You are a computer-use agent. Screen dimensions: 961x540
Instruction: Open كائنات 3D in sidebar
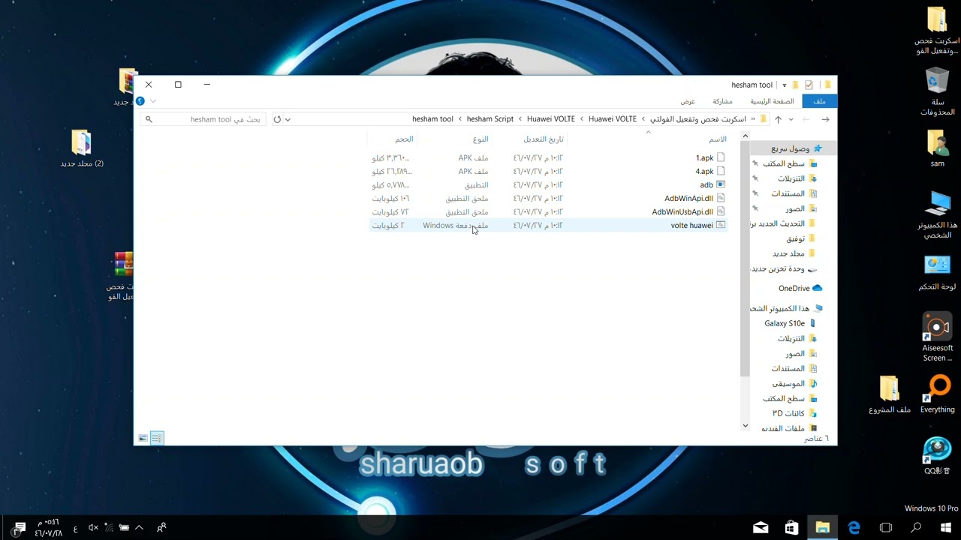(x=794, y=413)
